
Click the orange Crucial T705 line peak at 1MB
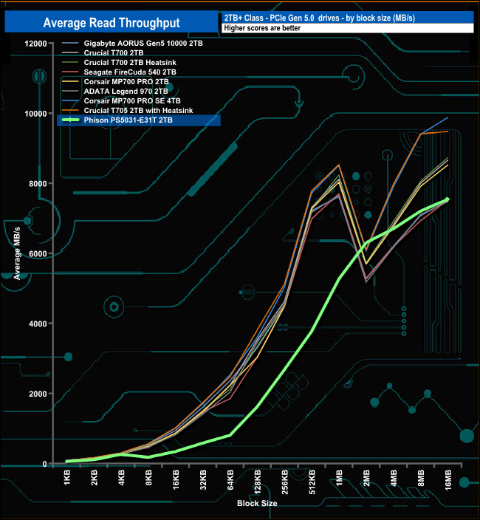pos(339,165)
